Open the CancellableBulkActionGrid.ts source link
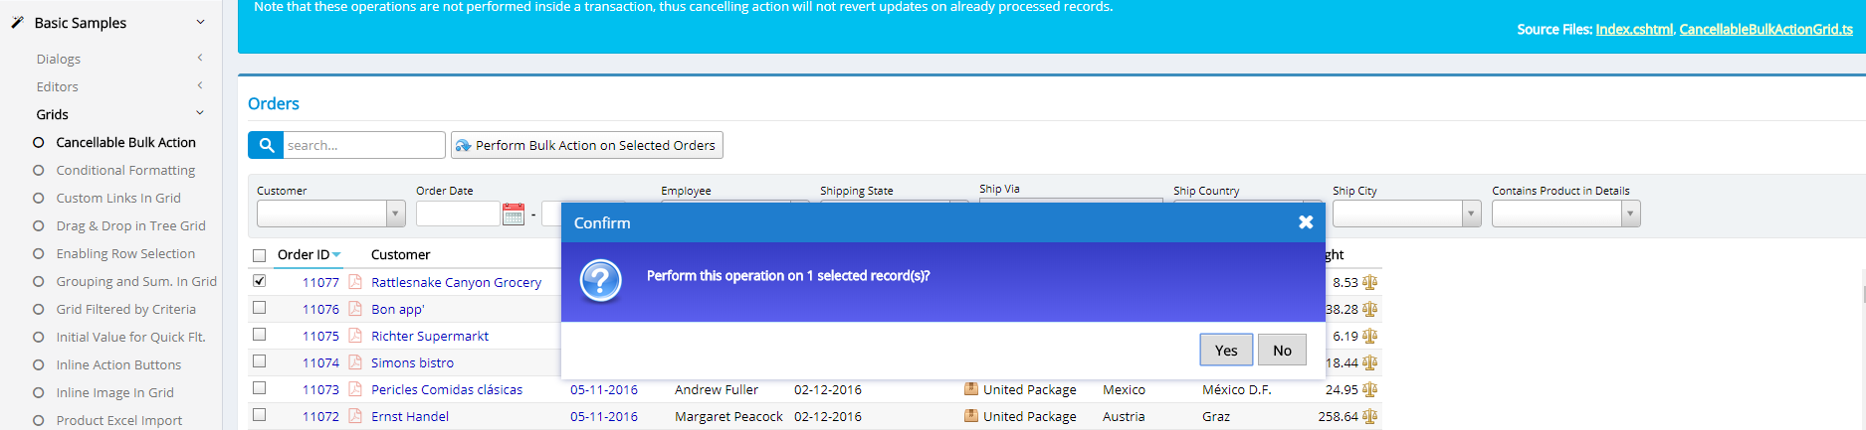Viewport: 1866px width, 430px height. click(1765, 29)
